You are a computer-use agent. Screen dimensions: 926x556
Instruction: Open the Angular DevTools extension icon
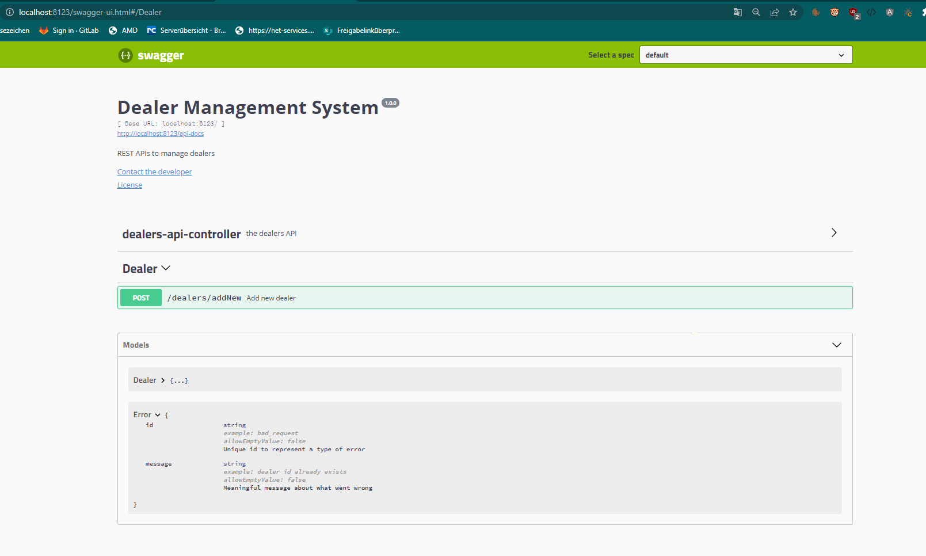pyautogui.click(x=890, y=12)
